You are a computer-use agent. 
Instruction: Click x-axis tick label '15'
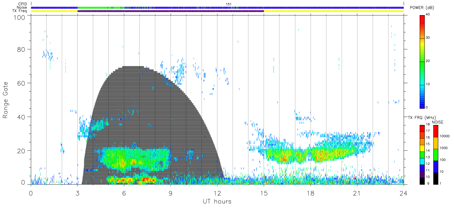[x=264, y=193]
